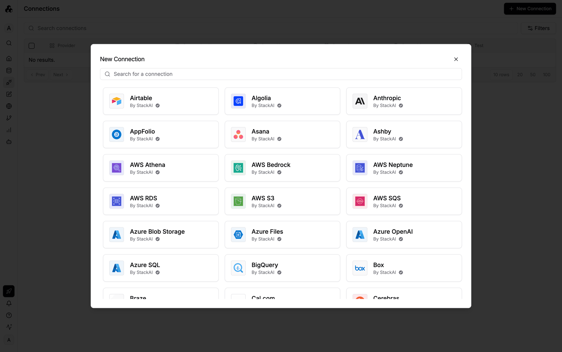Click the AWS RDS logo icon
This screenshot has height=352, width=562.
point(116,201)
